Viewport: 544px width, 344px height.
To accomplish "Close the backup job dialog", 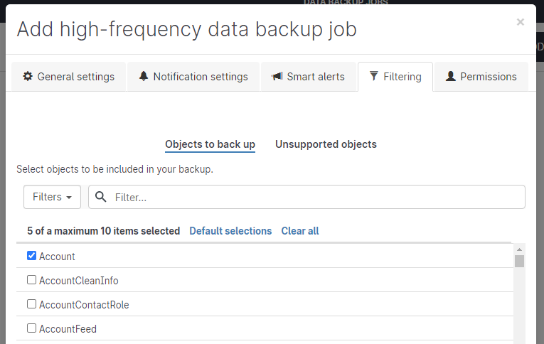I will tap(521, 23).
